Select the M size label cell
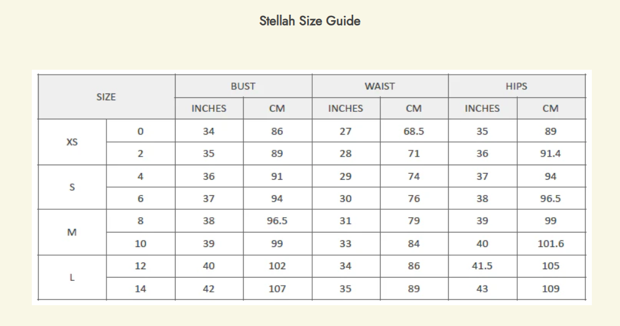The width and height of the screenshot is (620, 326). click(x=72, y=232)
